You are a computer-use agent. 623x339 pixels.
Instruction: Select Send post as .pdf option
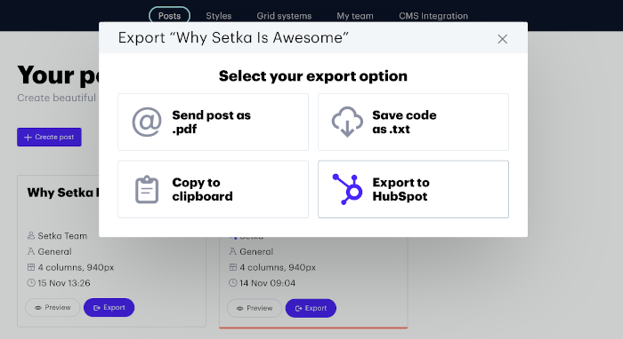(213, 122)
